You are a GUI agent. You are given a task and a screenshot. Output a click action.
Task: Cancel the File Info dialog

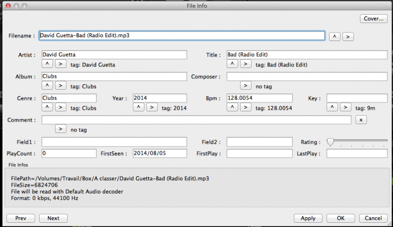click(373, 218)
